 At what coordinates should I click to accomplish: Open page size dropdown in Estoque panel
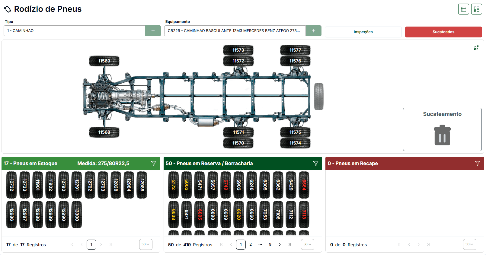tap(146, 244)
